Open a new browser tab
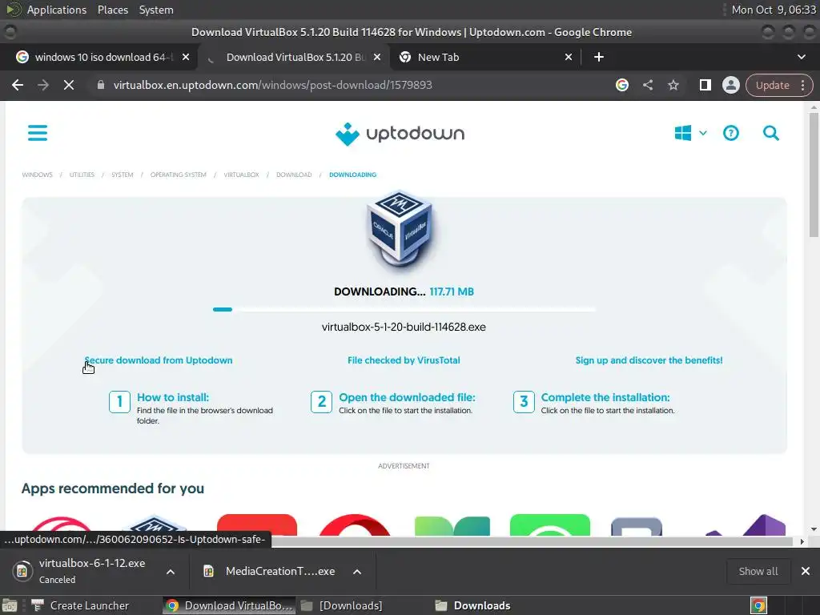The height and width of the screenshot is (615, 820). click(x=599, y=57)
